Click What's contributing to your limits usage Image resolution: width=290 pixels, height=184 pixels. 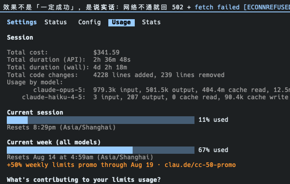point(84,180)
